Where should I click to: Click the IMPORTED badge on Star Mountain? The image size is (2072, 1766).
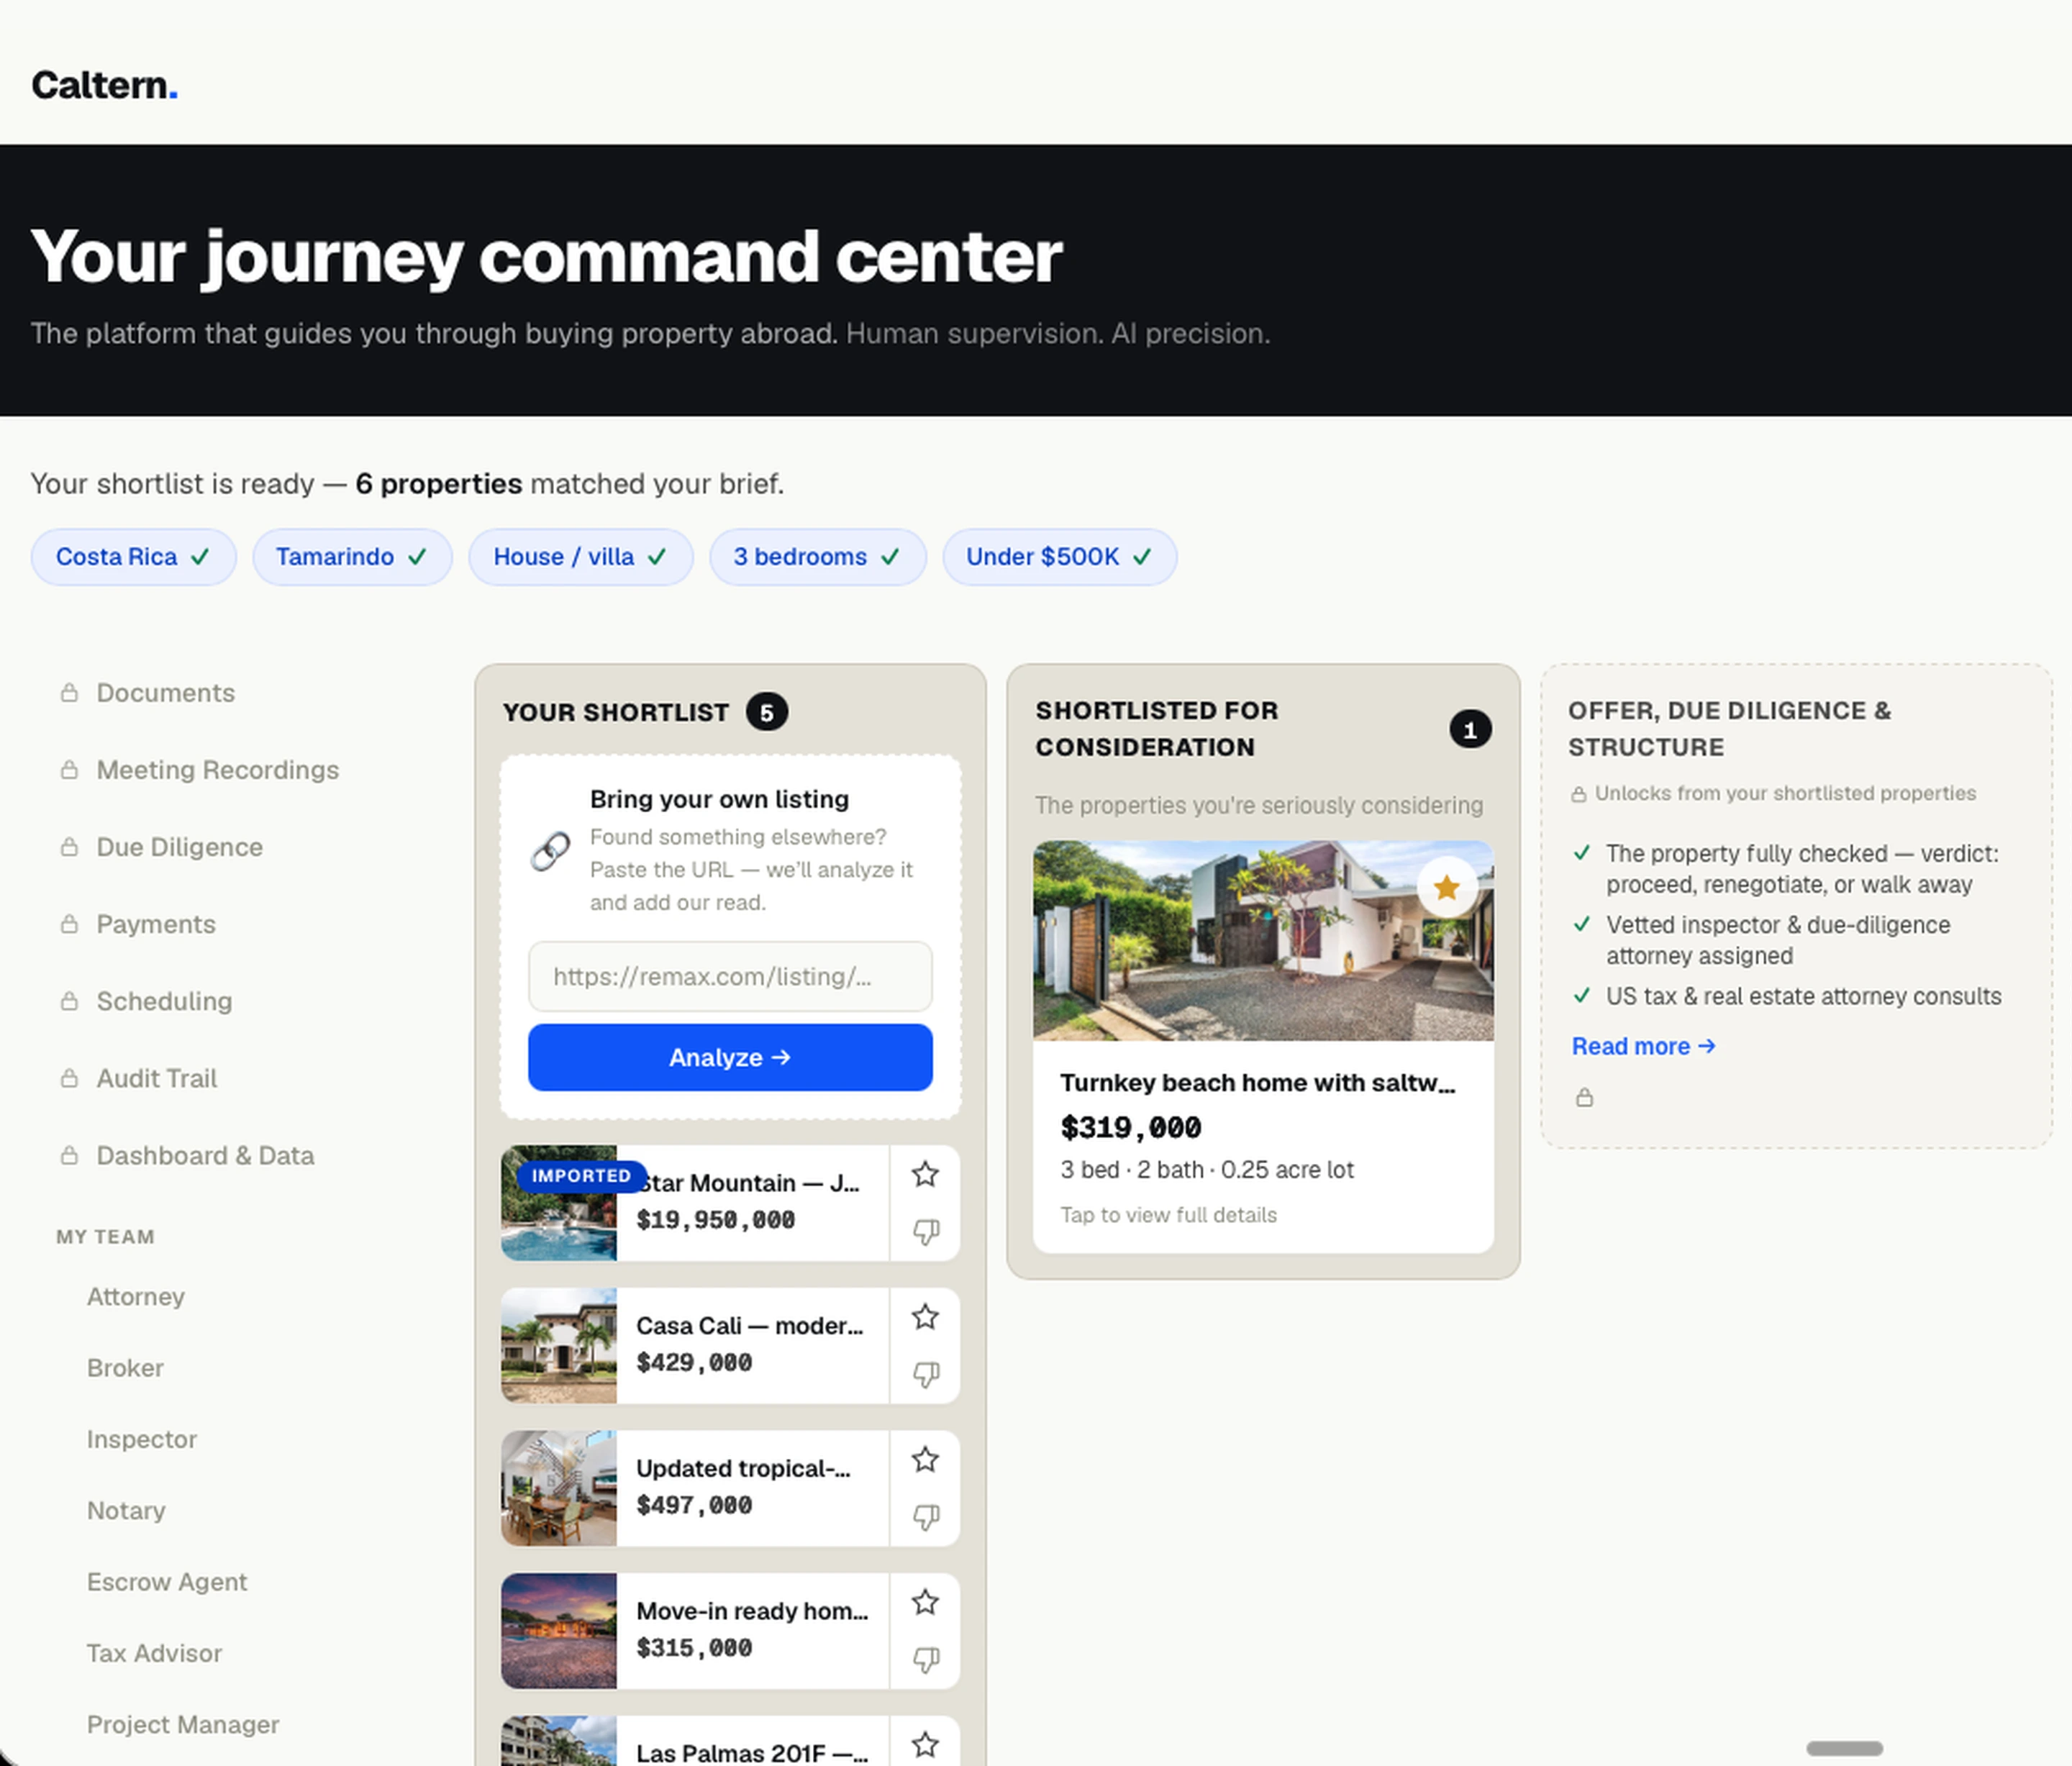[581, 1175]
